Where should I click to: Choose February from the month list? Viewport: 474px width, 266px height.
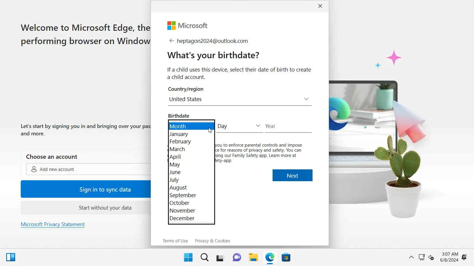tap(191, 142)
